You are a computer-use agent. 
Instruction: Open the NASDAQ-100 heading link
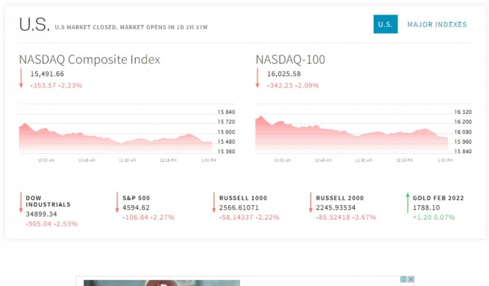[290, 59]
